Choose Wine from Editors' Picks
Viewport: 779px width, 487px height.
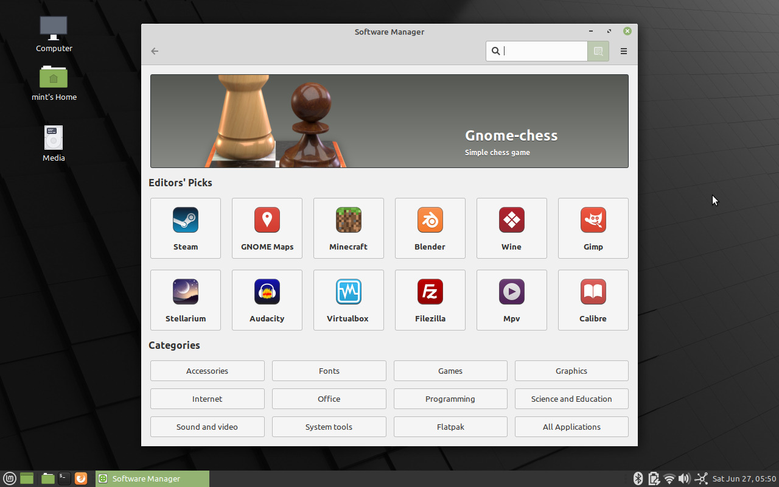(x=512, y=228)
